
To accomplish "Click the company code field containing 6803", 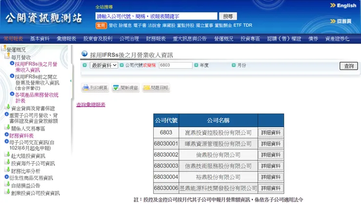I will (176, 65).
